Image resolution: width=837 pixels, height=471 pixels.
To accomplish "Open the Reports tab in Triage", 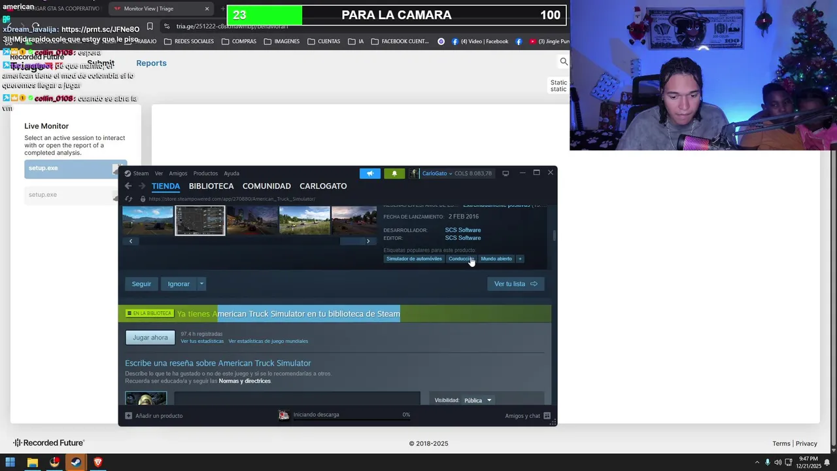I will tap(151, 63).
